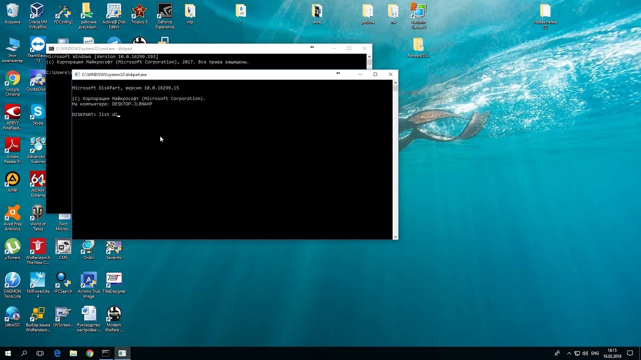Select the TitleDesigner desktop icon
Screen dimensions: 641x360
[114, 283]
